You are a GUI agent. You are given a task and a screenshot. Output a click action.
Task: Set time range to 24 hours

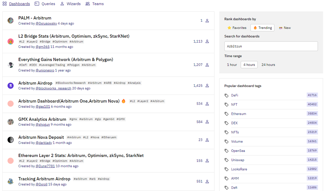coord(268,65)
